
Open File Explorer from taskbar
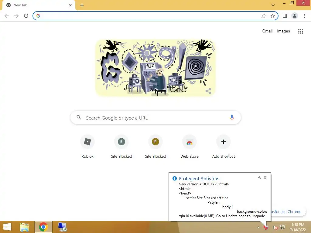[x=24, y=227]
